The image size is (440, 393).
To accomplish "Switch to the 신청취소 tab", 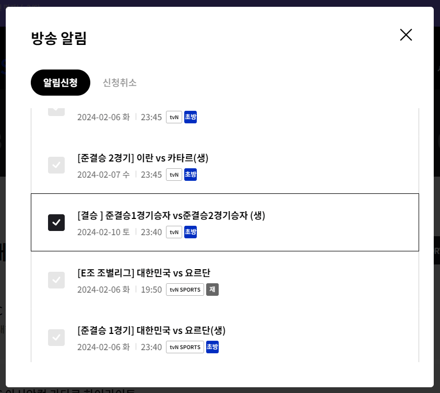I will pyautogui.click(x=119, y=82).
